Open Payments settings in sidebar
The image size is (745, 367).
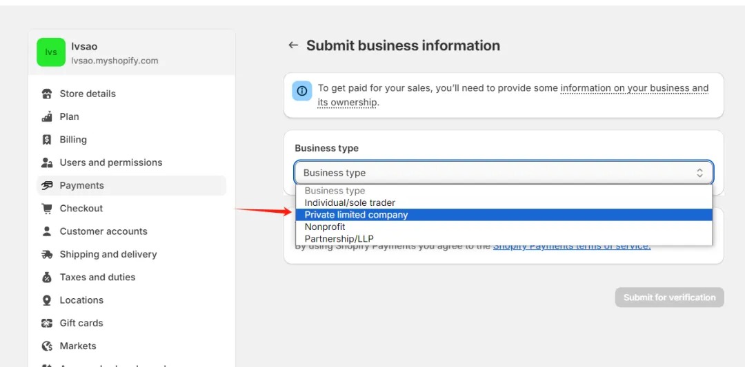pos(81,185)
